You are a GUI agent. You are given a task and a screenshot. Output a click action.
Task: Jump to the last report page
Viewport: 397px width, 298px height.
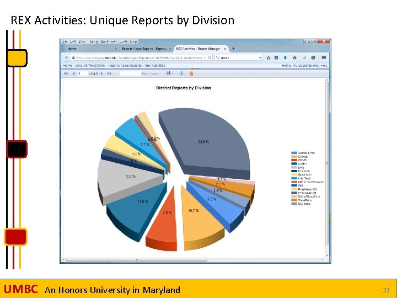click(109, 73)
